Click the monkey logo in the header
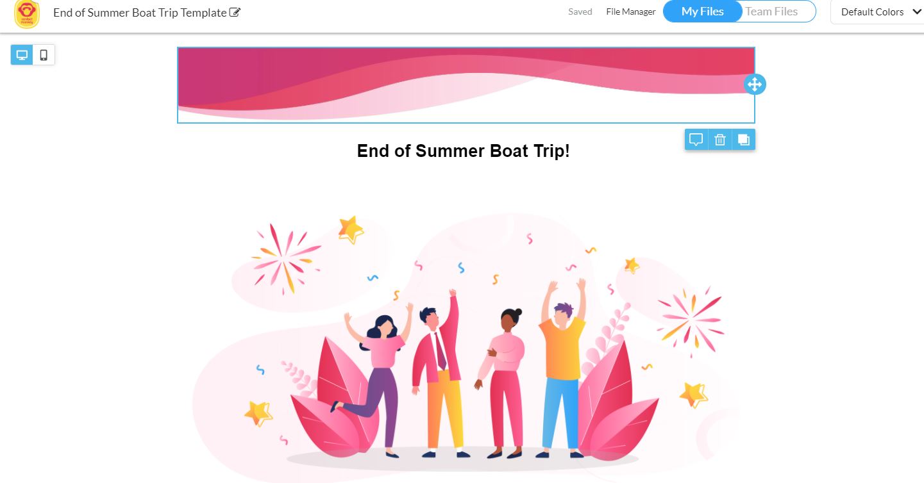 click(27, 13)
